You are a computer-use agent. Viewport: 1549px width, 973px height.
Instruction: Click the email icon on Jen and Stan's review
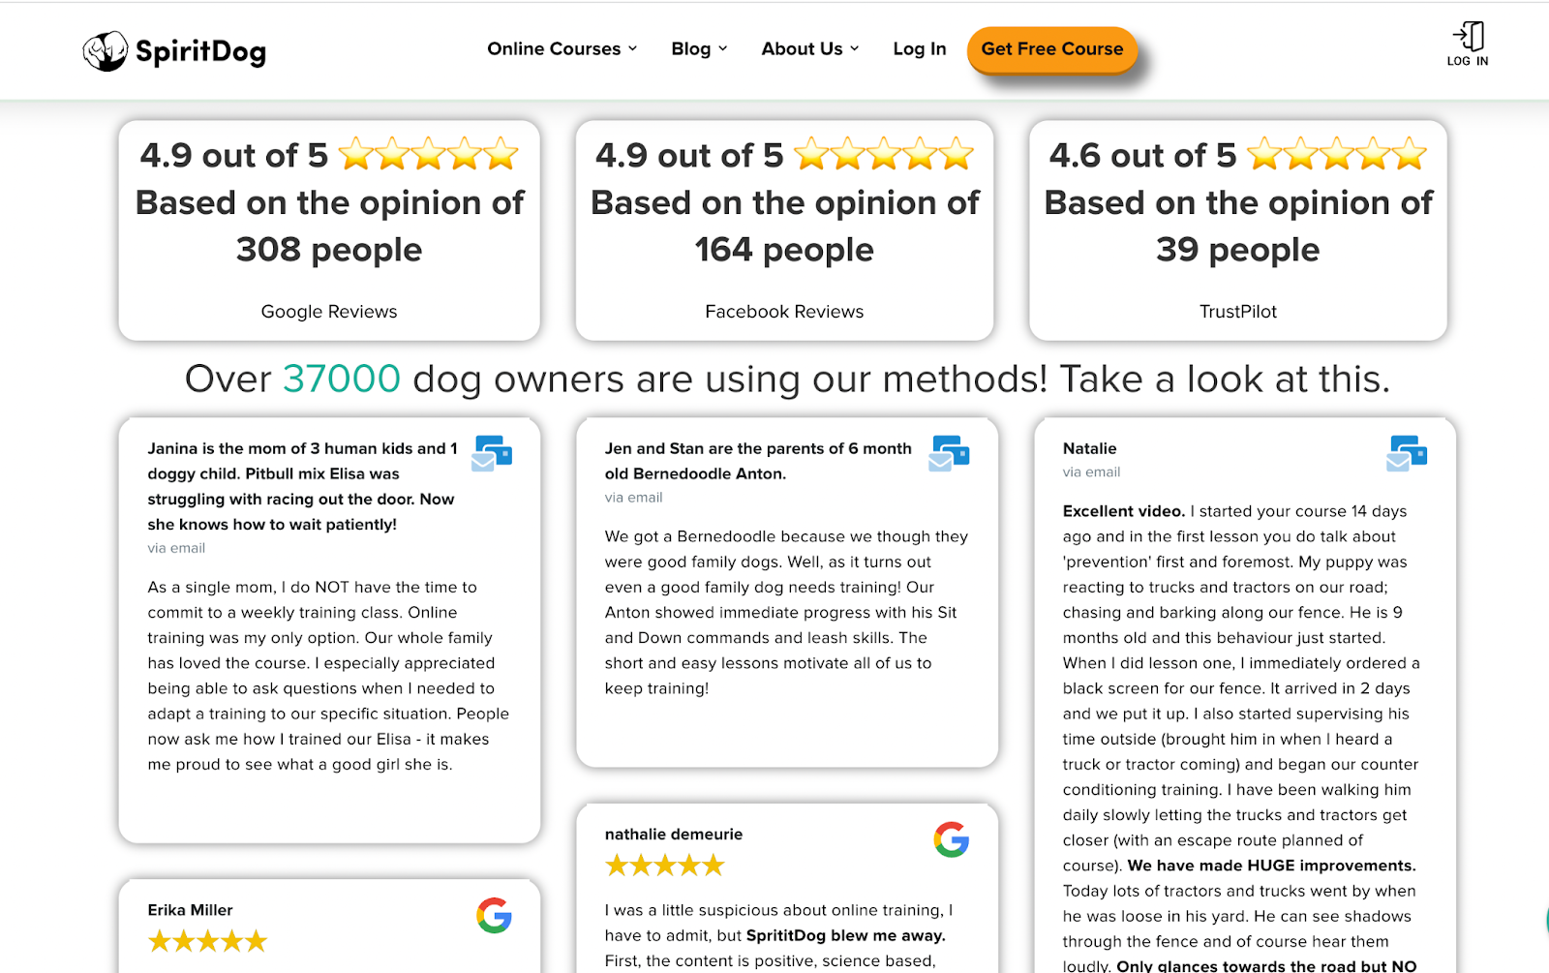(x=949, y=453)
